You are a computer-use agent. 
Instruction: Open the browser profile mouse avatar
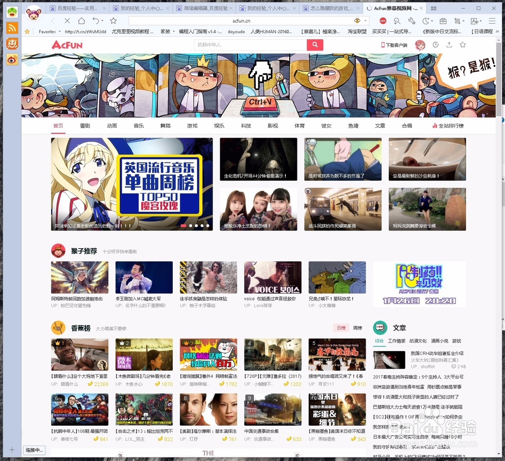34,13
